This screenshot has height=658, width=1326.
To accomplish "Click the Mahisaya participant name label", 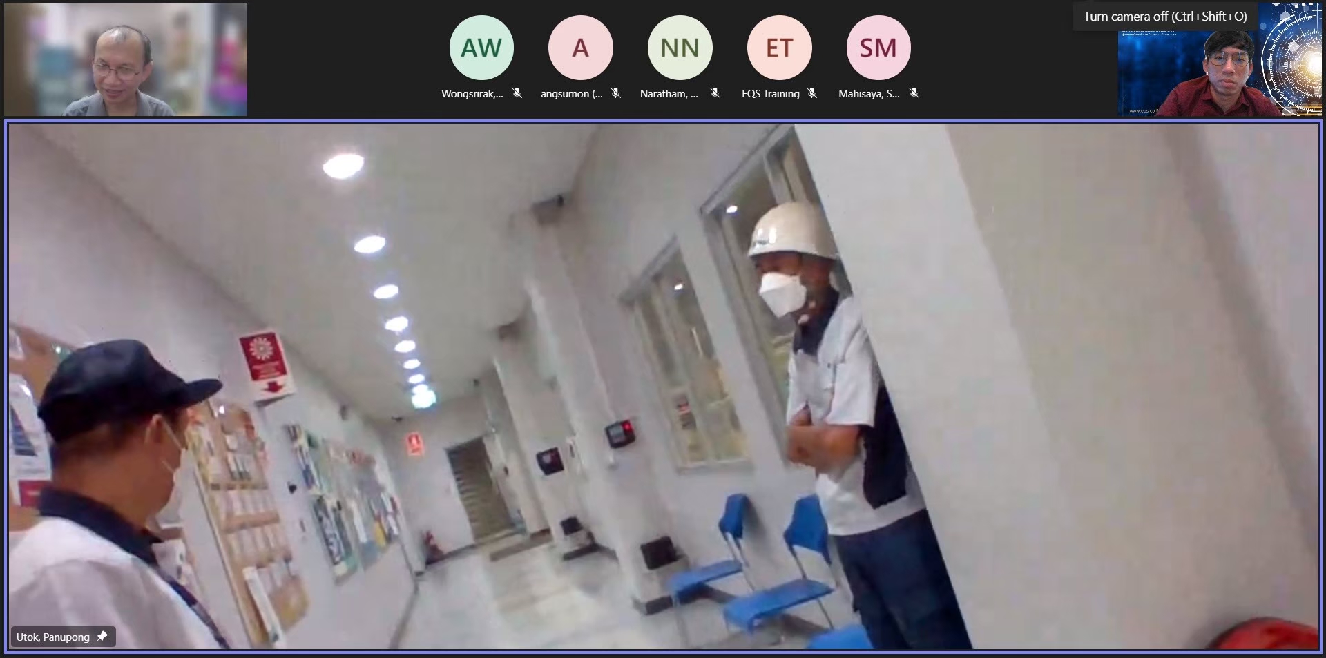I will (x=869, y=94).
